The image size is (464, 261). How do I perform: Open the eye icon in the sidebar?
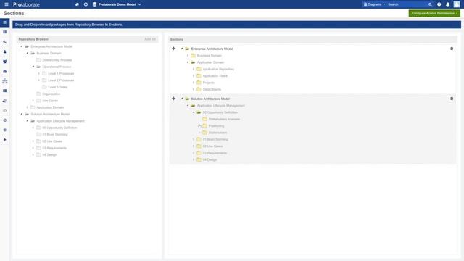(5, 110)
